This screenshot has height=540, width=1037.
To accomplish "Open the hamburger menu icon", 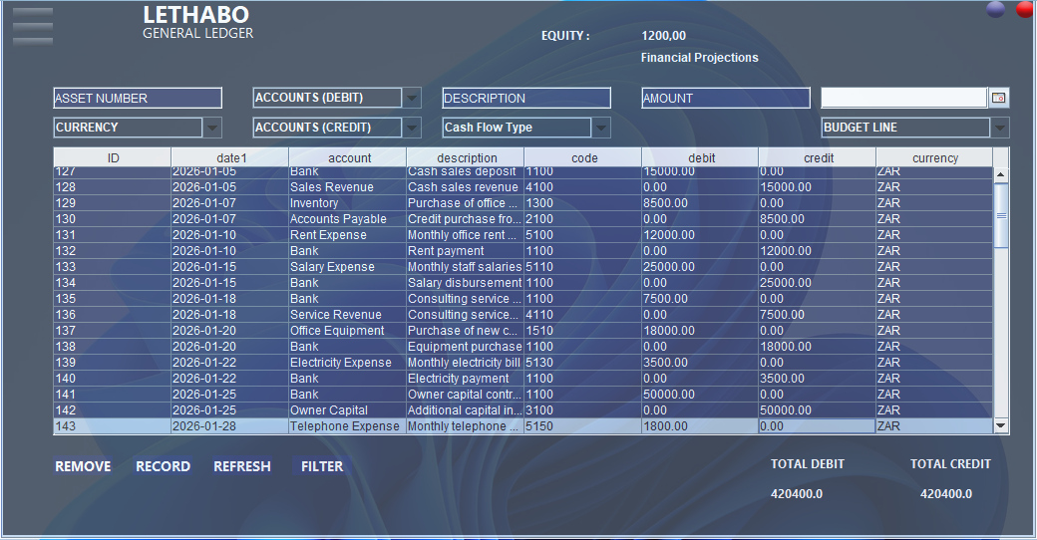I will [x=32, y=27].
